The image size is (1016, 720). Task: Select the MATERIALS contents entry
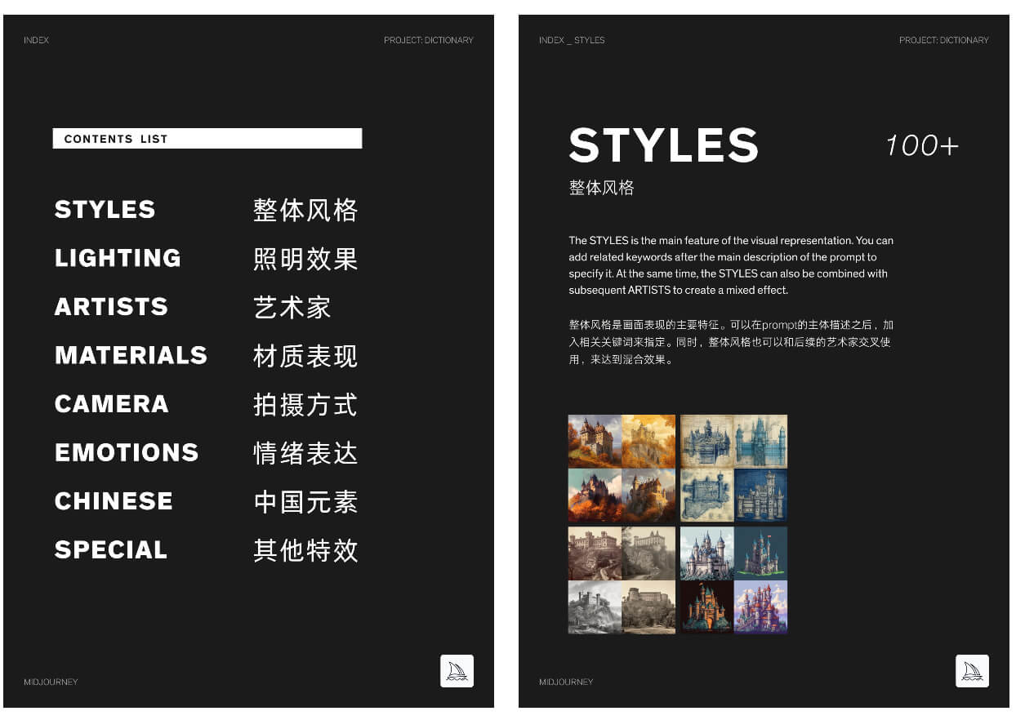(x=131, y=355)
